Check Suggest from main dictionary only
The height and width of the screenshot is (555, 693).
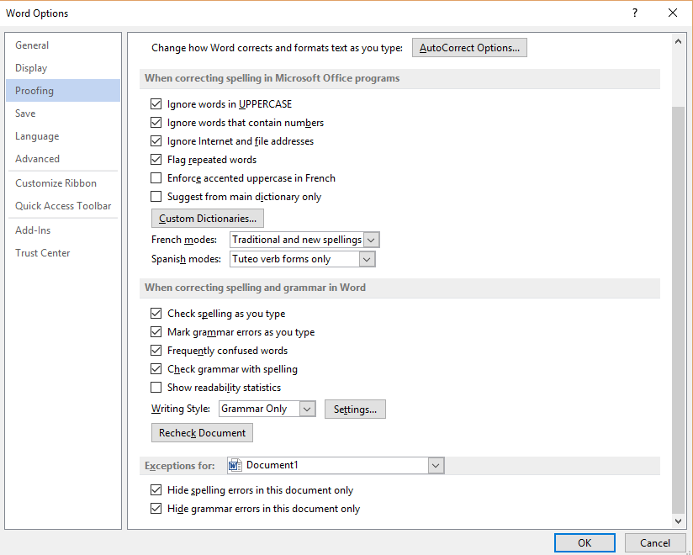click(156, 196)
